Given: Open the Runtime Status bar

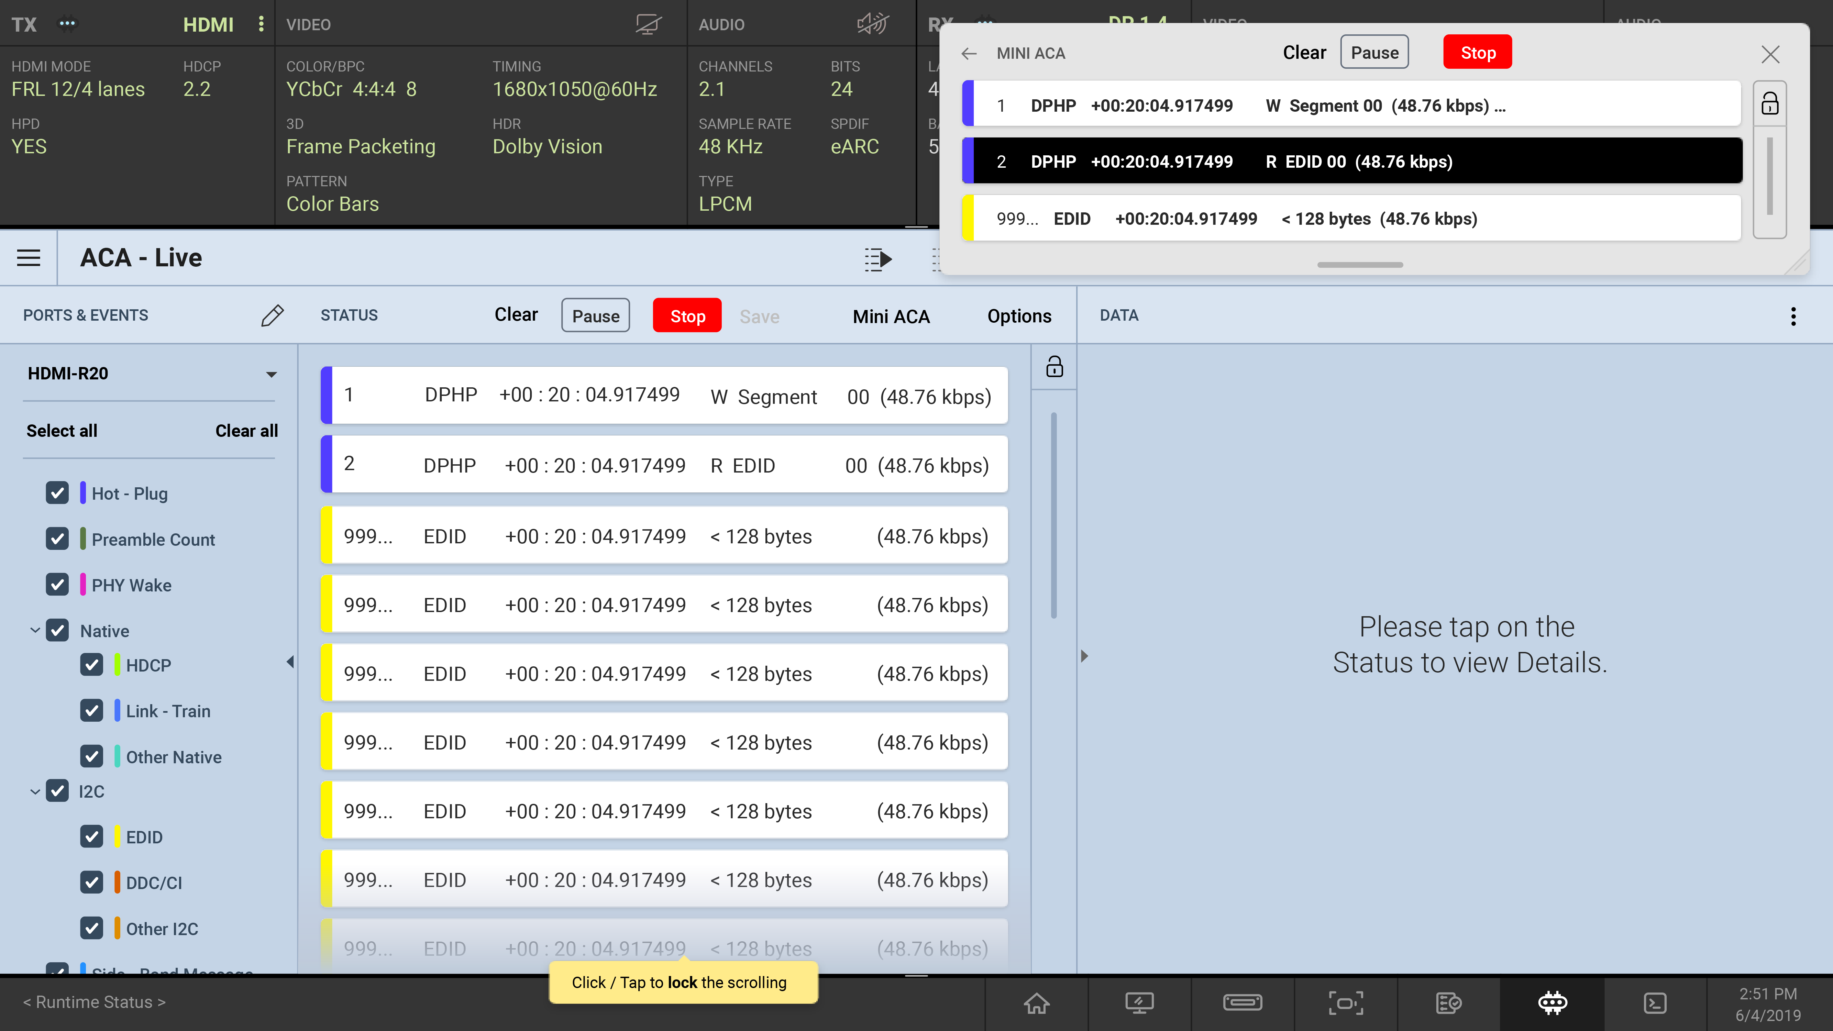Looking at the screenshot, I should tap(94, 1002).
